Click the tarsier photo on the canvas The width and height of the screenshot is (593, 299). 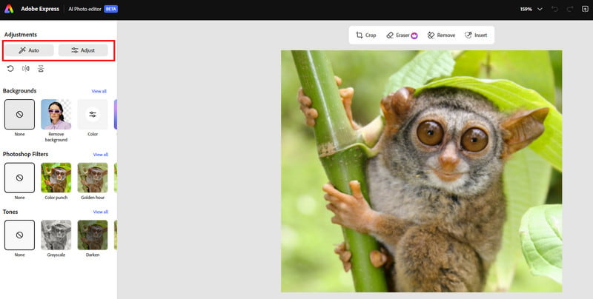(421, 171)
